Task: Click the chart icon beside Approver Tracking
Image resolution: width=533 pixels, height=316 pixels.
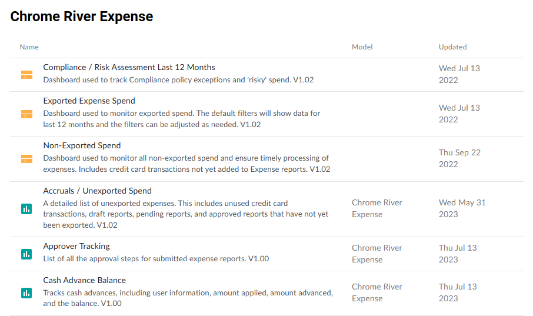Action: (x=26, y=254)
